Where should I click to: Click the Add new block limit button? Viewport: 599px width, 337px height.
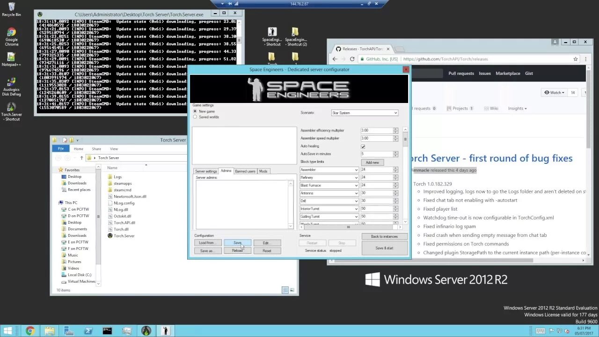[x=373, y=162]
